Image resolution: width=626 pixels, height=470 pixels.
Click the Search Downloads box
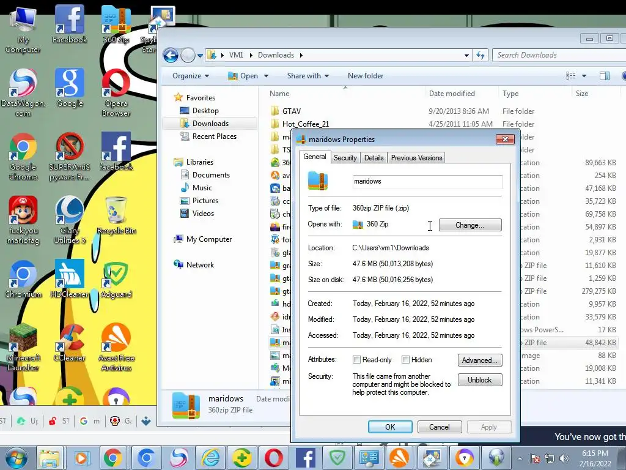click(x=559, y=55)
